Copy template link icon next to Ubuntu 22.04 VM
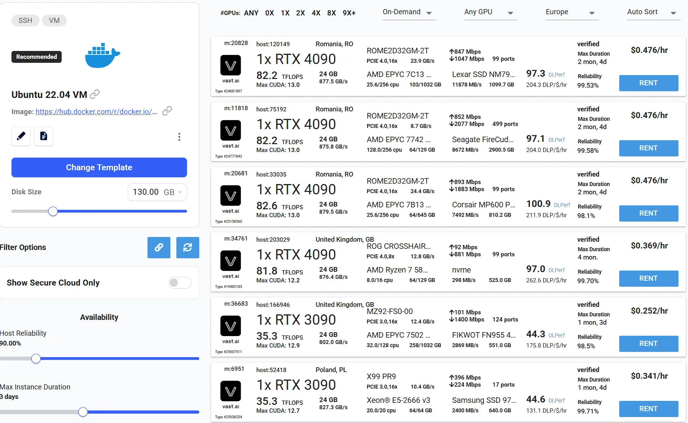This screenshot has width=688, height=423. coord(95,94)
